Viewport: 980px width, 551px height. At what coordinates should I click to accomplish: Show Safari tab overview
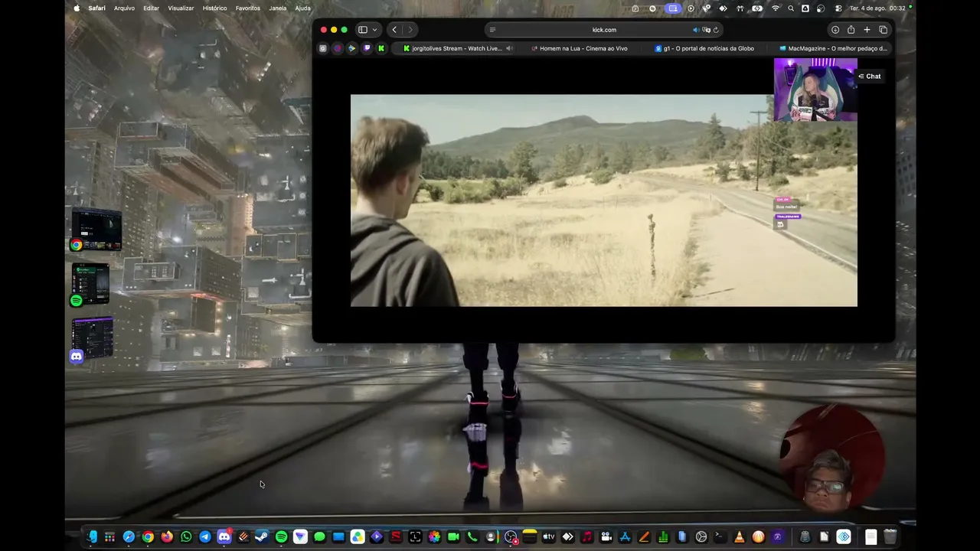[883, 30]
